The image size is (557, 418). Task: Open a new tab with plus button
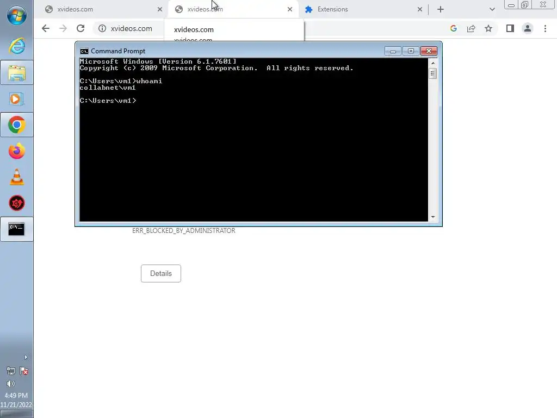pos(441,9)
